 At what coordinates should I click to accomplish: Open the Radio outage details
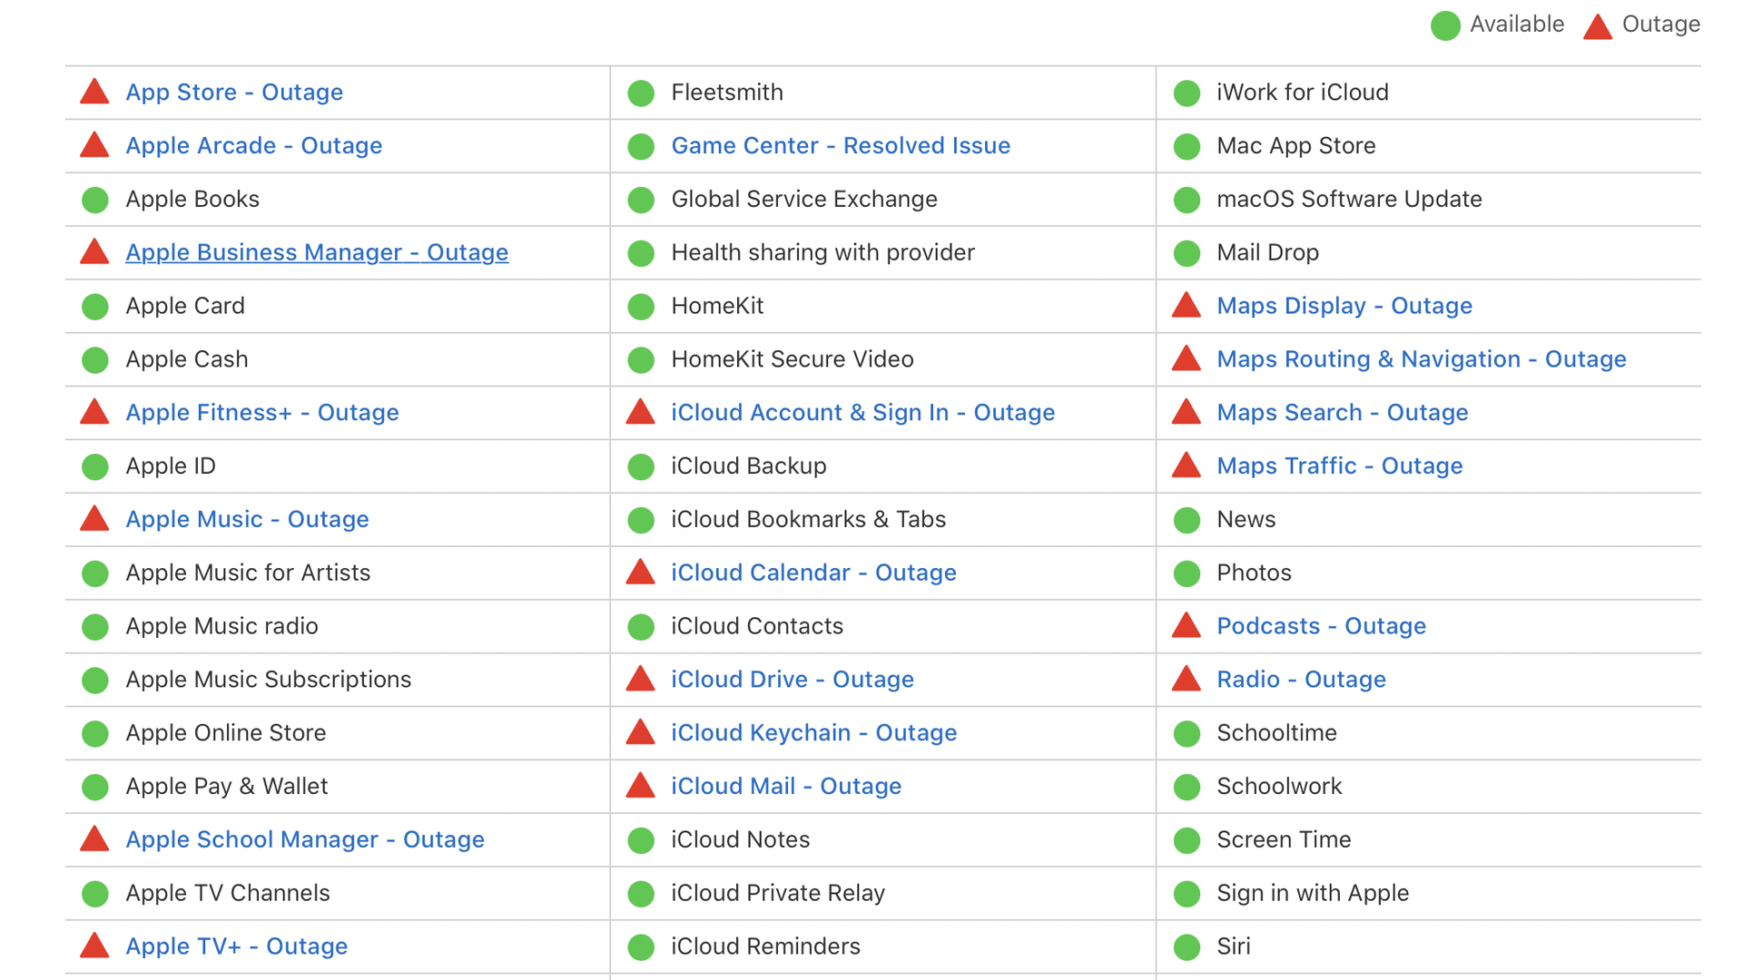pyautogui.click(x=1301, y=679)
